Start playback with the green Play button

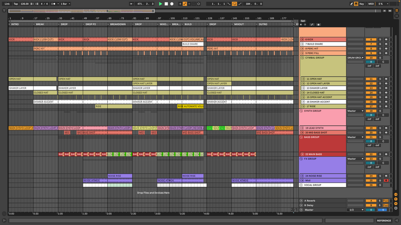tap(160, 4)
